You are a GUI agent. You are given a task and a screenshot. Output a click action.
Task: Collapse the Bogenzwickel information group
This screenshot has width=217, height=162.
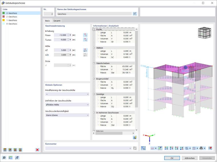(x=94, y=79)
